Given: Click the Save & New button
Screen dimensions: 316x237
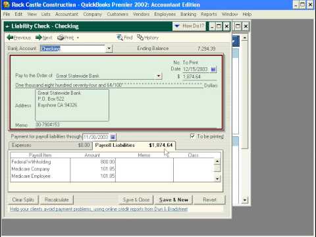Looking at the screenshot, I should [x=173, y=200].
